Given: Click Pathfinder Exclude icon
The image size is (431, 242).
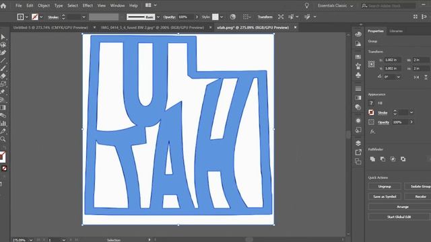Looking at the screenshot, I should click(x=403, y=159).
